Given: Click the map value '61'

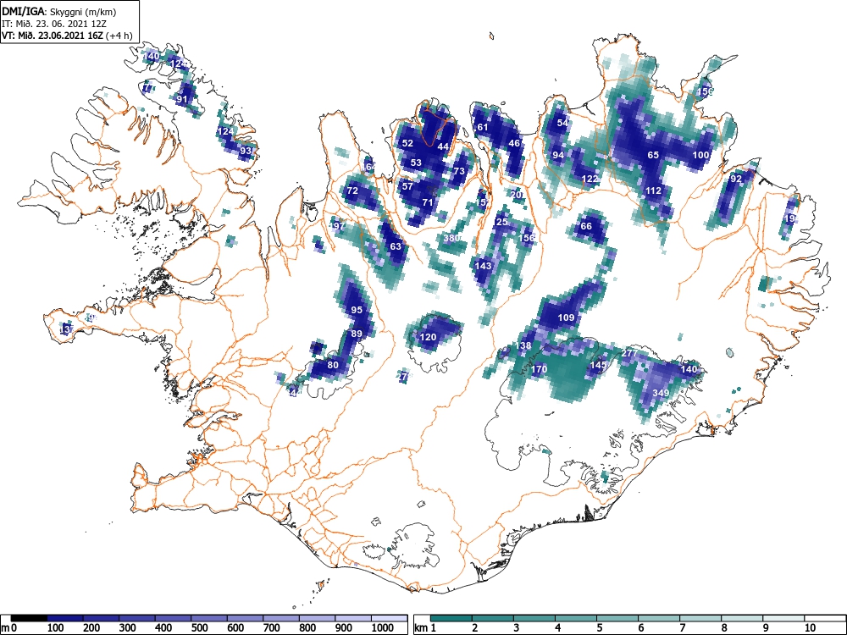Looking at the screenshot, I should pos(483,128).
